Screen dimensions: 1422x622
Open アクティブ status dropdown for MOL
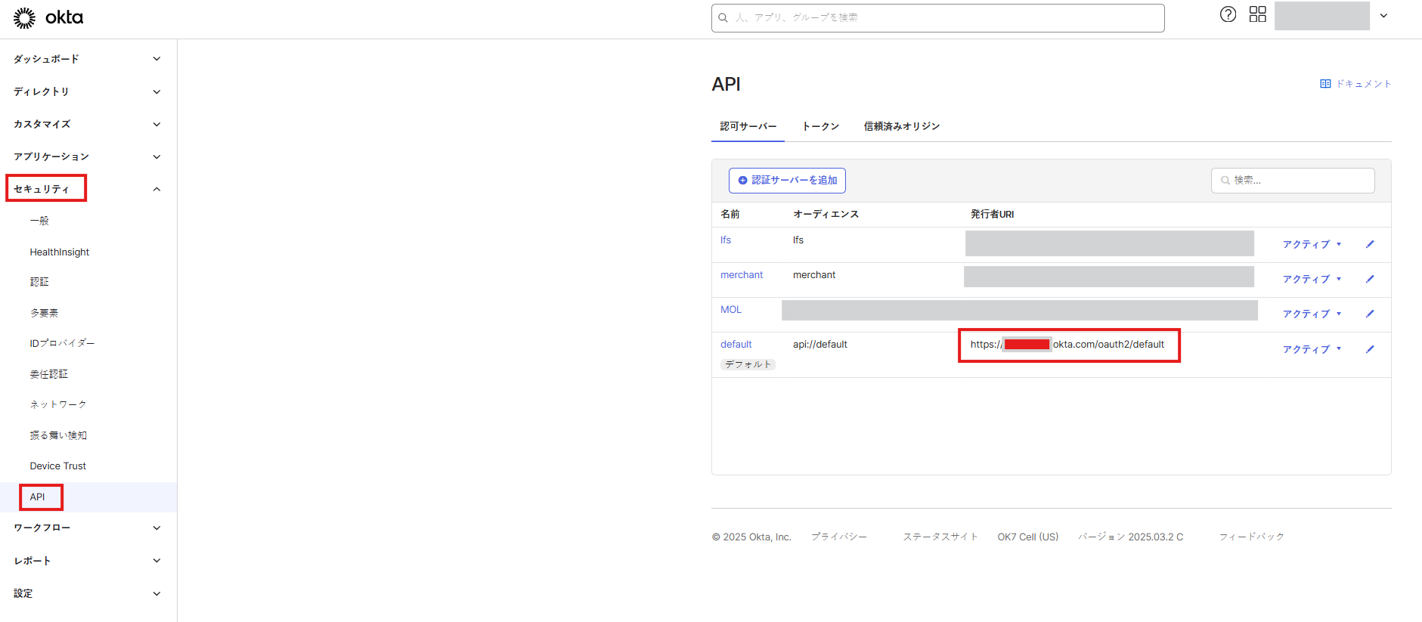[1312, 314]
